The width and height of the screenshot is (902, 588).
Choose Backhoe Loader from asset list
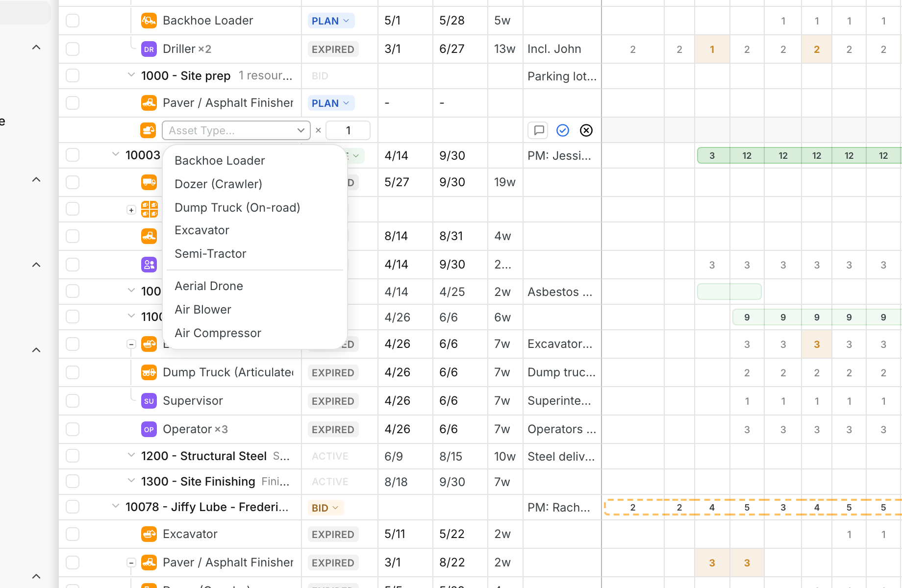[255, 161]
